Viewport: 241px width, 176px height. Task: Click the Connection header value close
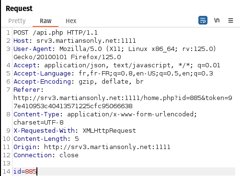pos(69,155)
